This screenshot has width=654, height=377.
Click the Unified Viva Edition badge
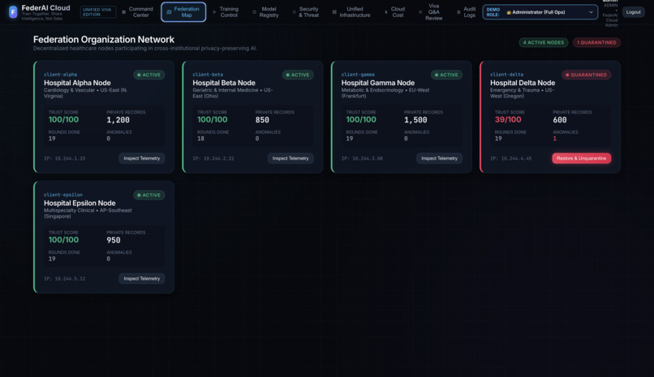[x=97, y=12]
